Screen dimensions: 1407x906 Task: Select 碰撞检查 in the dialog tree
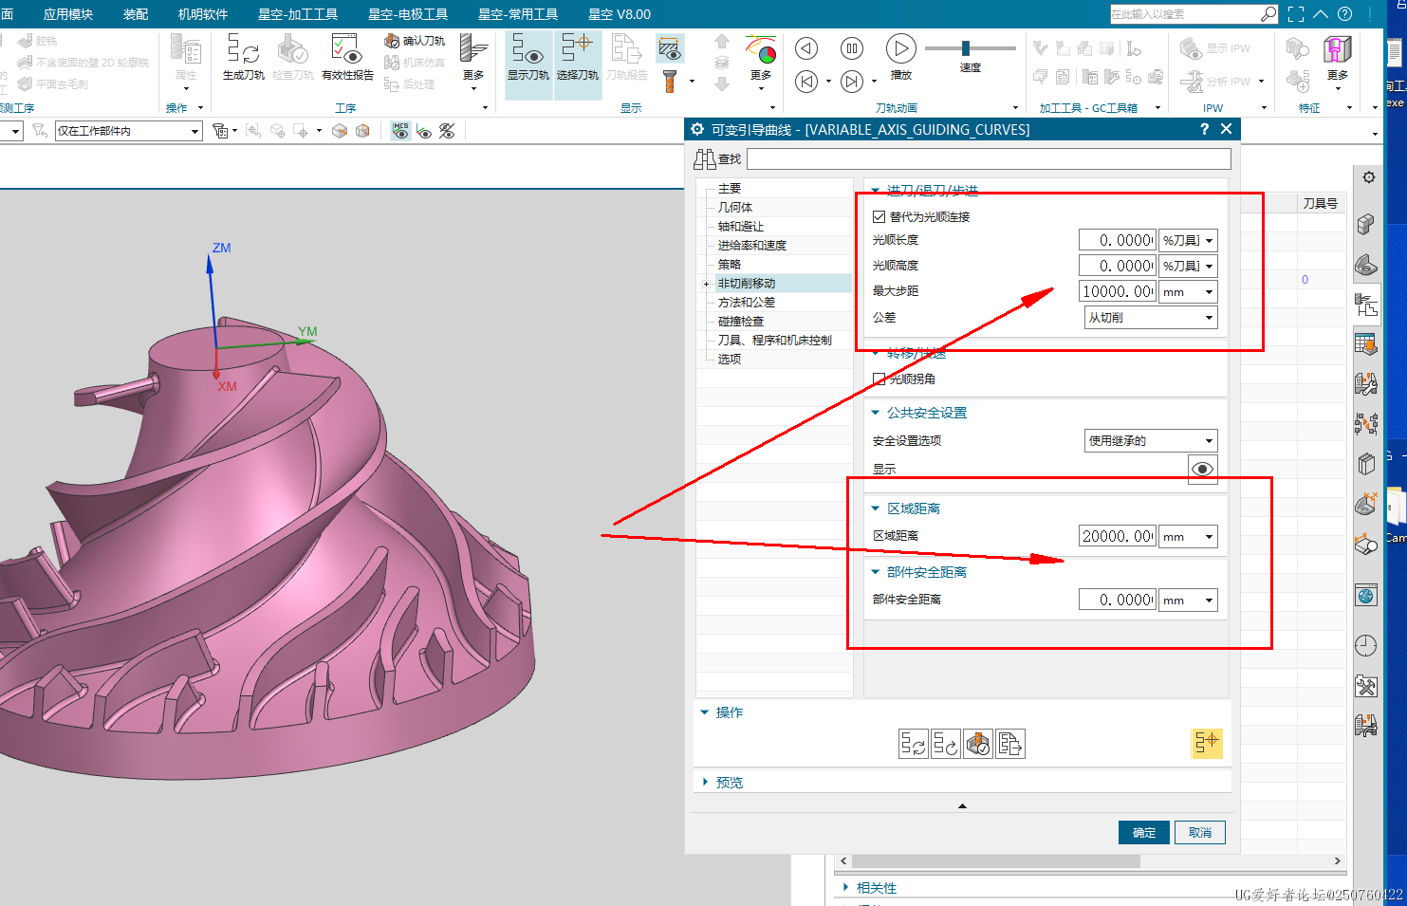741,322
